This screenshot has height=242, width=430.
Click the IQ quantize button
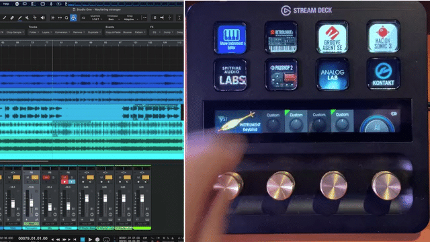pos(83,18)
